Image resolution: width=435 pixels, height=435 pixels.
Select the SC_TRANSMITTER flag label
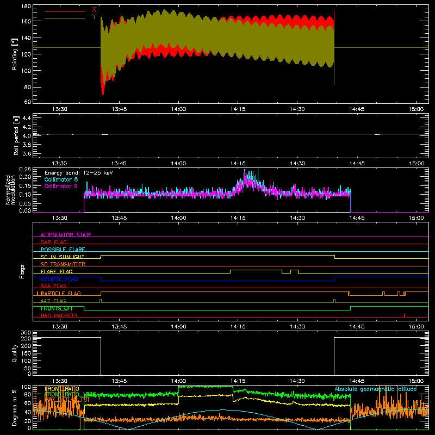click(x=63, y=264)
